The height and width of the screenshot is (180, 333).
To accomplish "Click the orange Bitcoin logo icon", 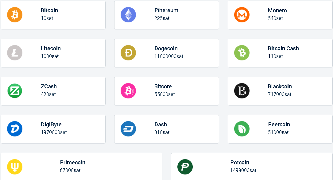I will tap(15, 15).
